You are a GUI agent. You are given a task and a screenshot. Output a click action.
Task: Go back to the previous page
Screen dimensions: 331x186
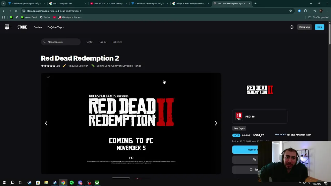tap(4, 11)
